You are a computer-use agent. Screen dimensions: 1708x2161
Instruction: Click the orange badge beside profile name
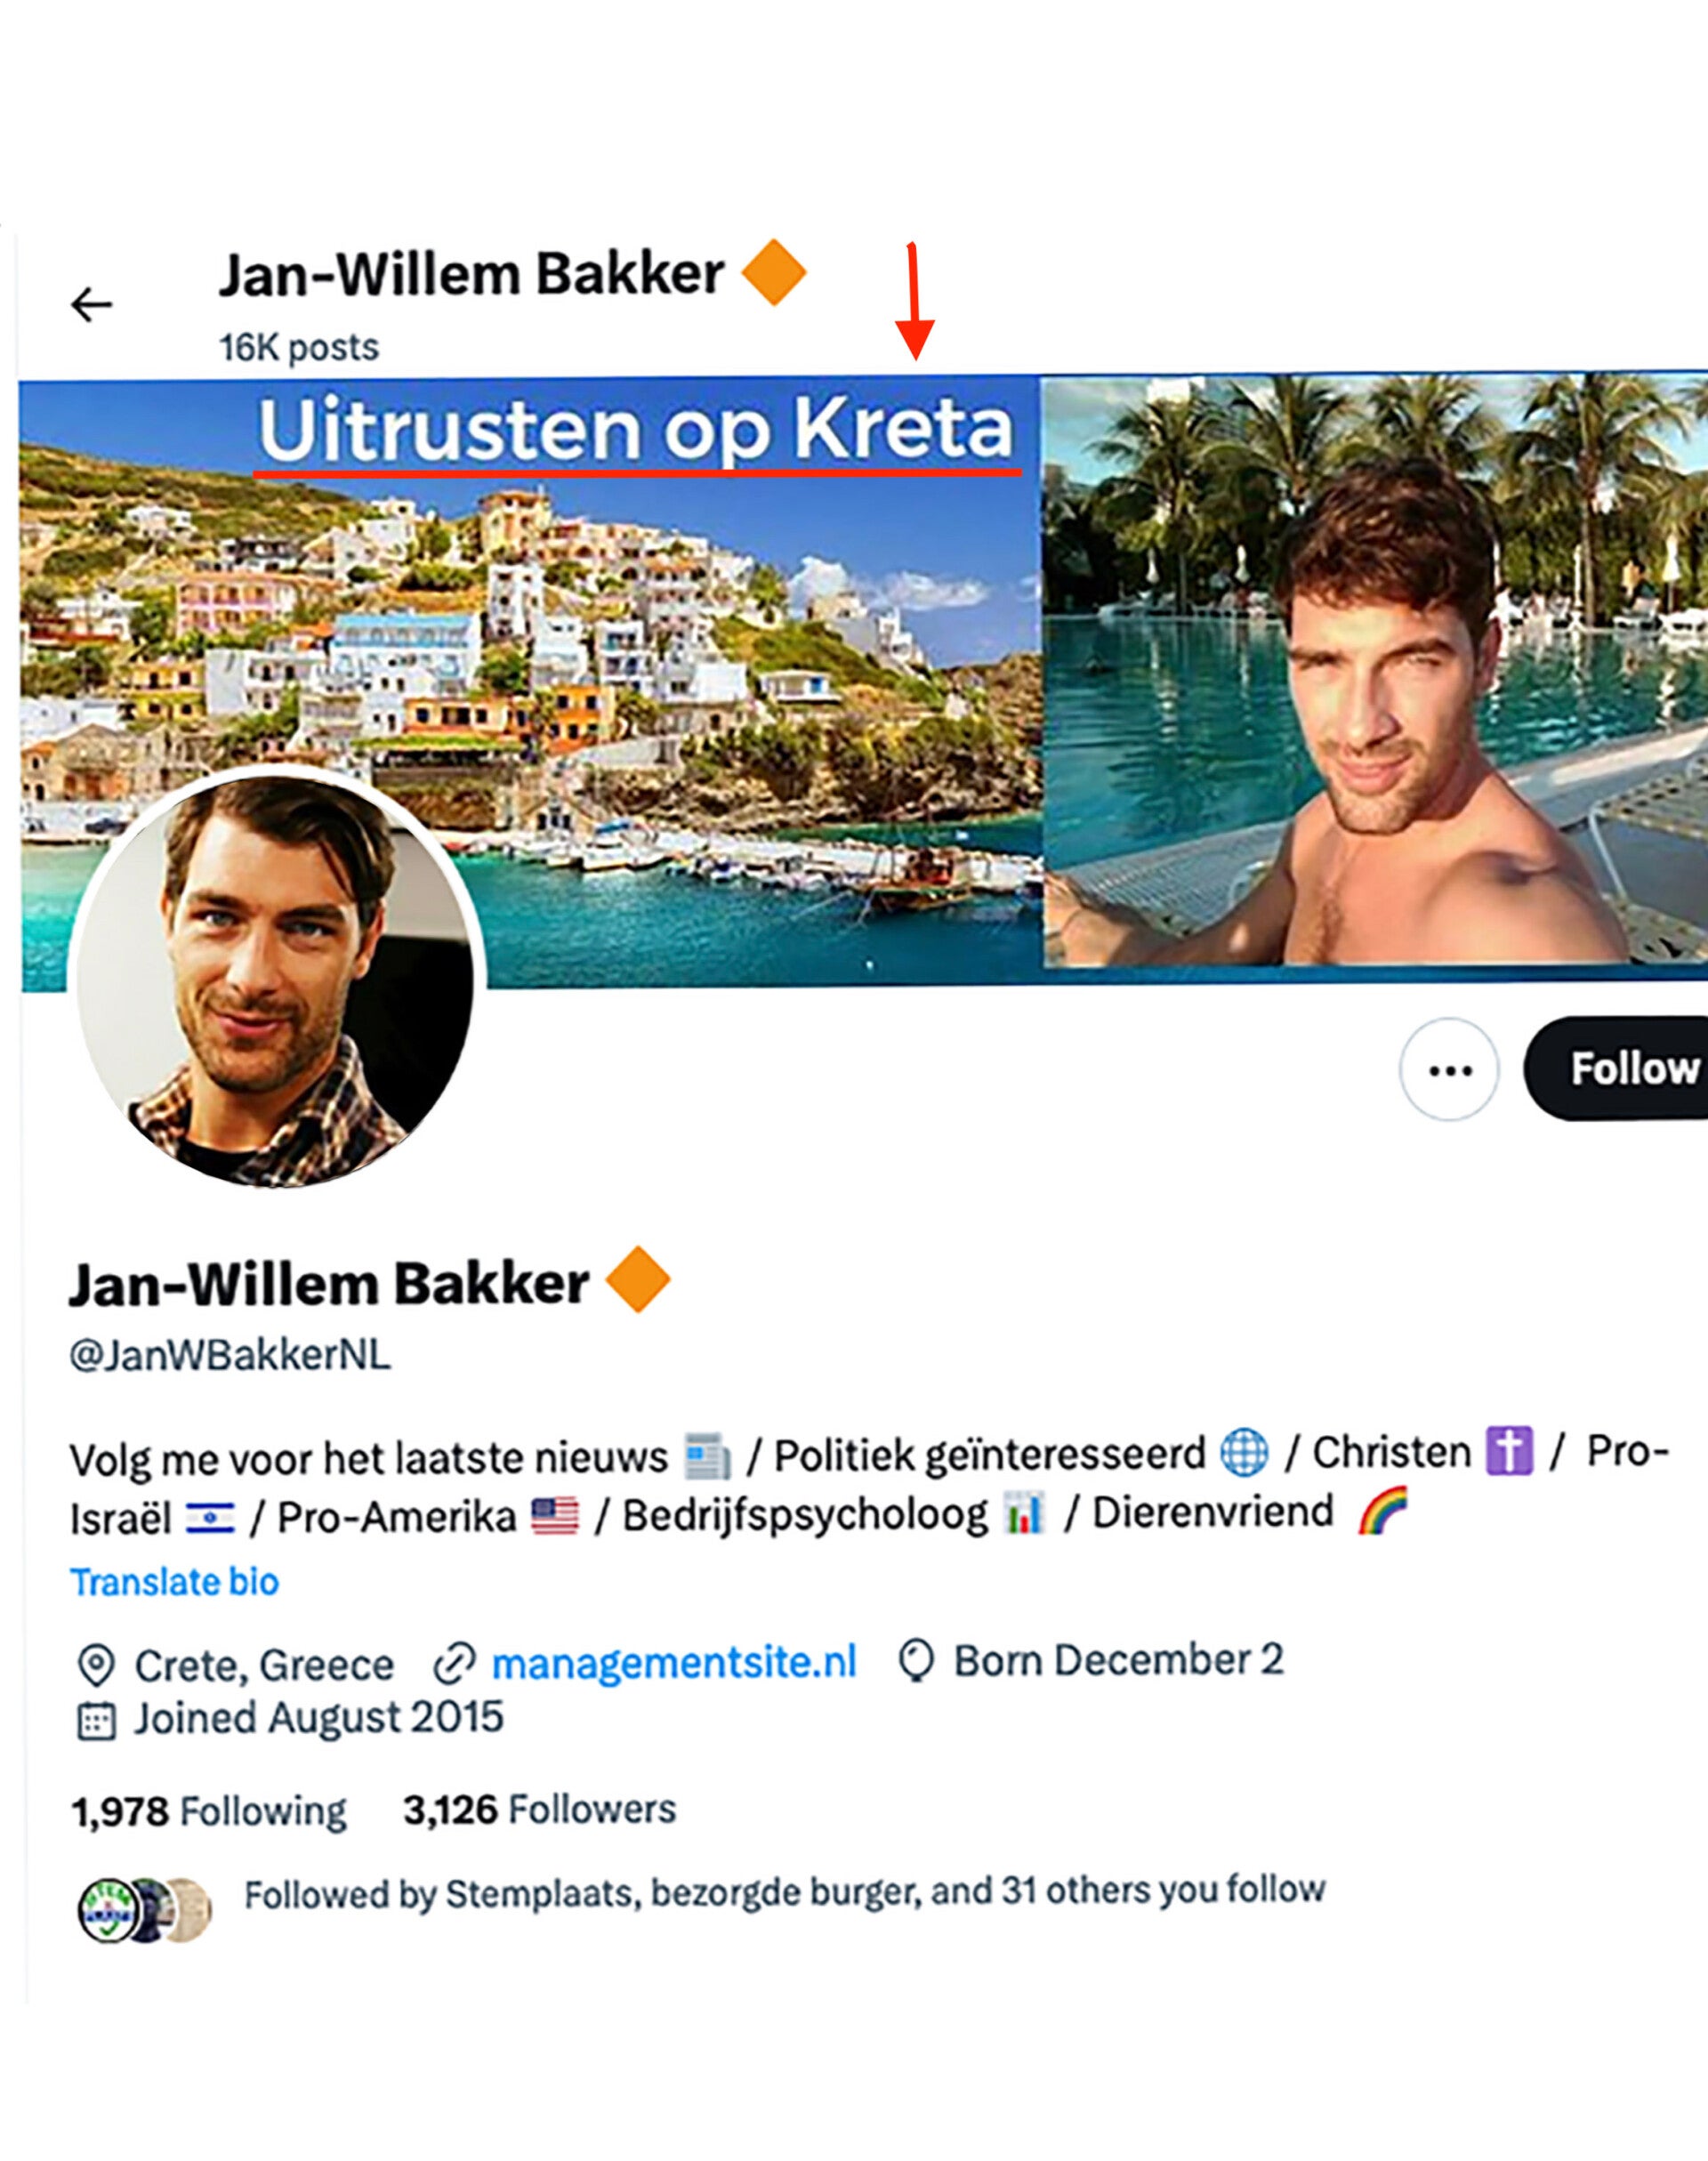[638, 1280]
